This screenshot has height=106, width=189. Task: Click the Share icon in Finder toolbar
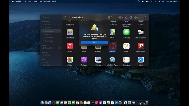[126, 17]
